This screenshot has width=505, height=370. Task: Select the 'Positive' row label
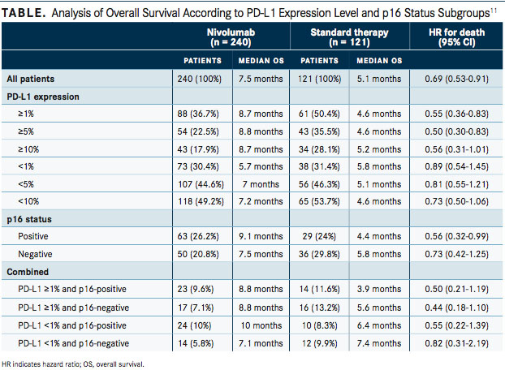(33, 236)
